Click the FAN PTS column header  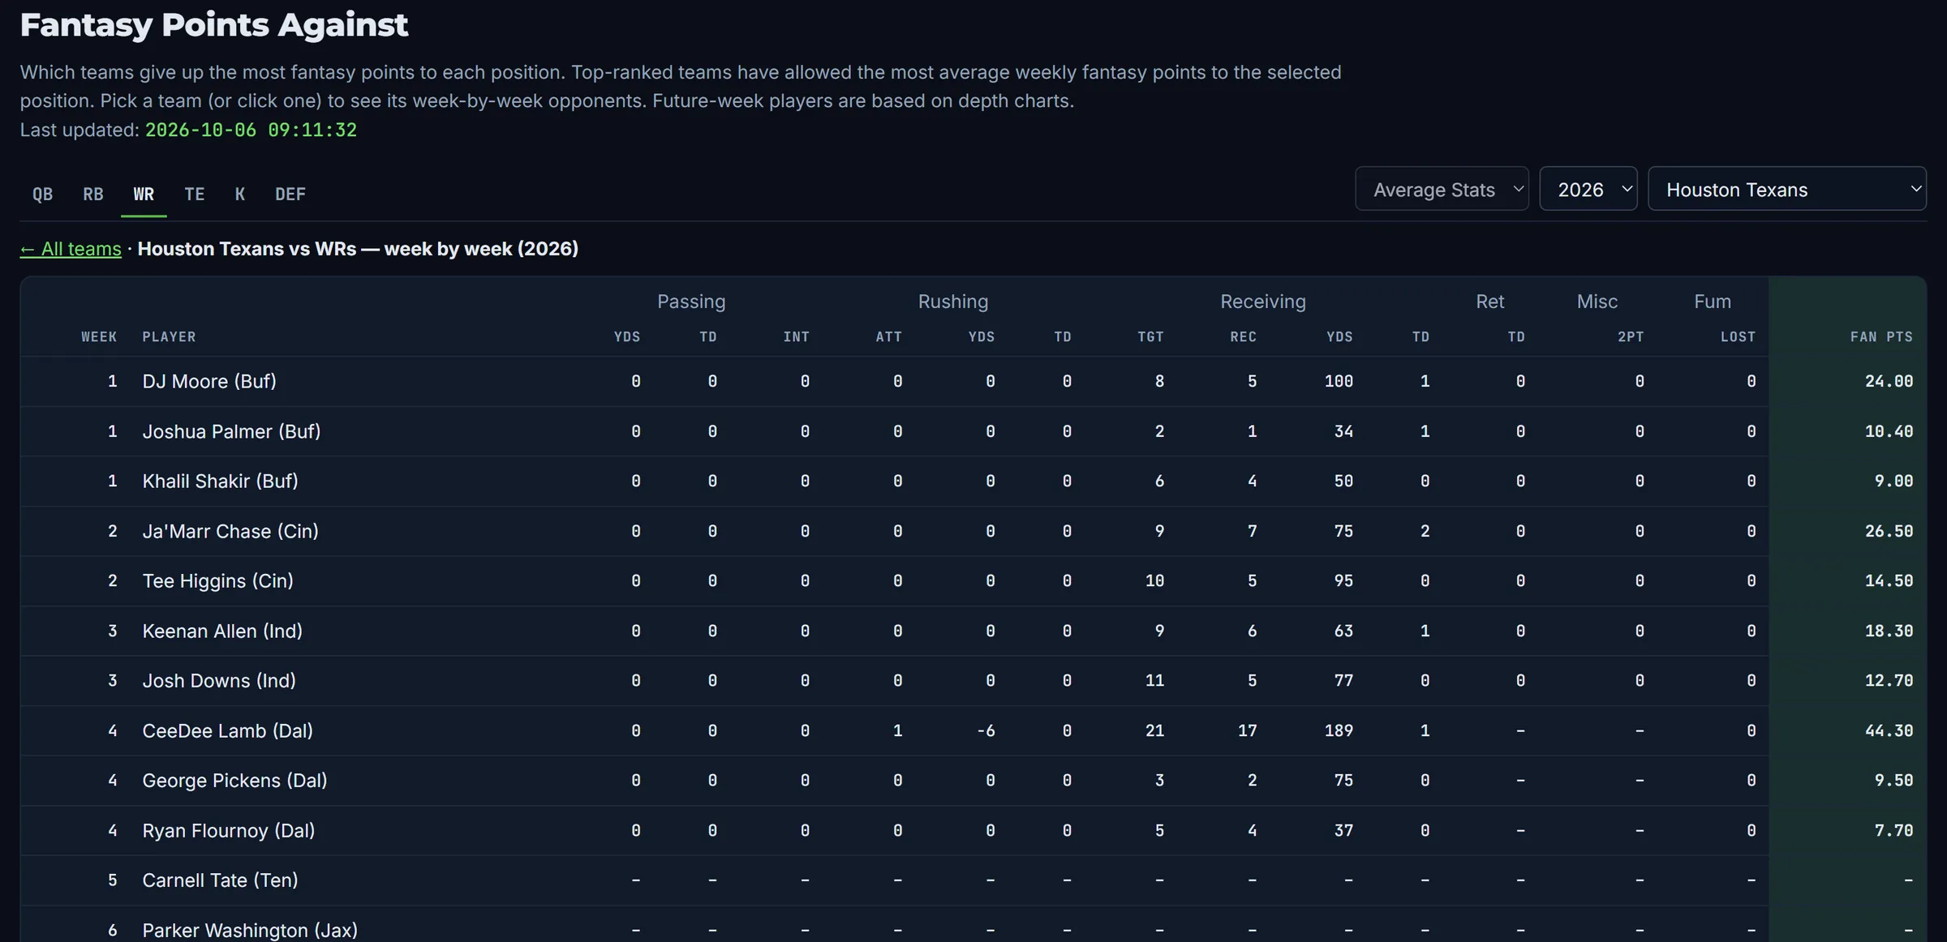(x=1881, y=336)
